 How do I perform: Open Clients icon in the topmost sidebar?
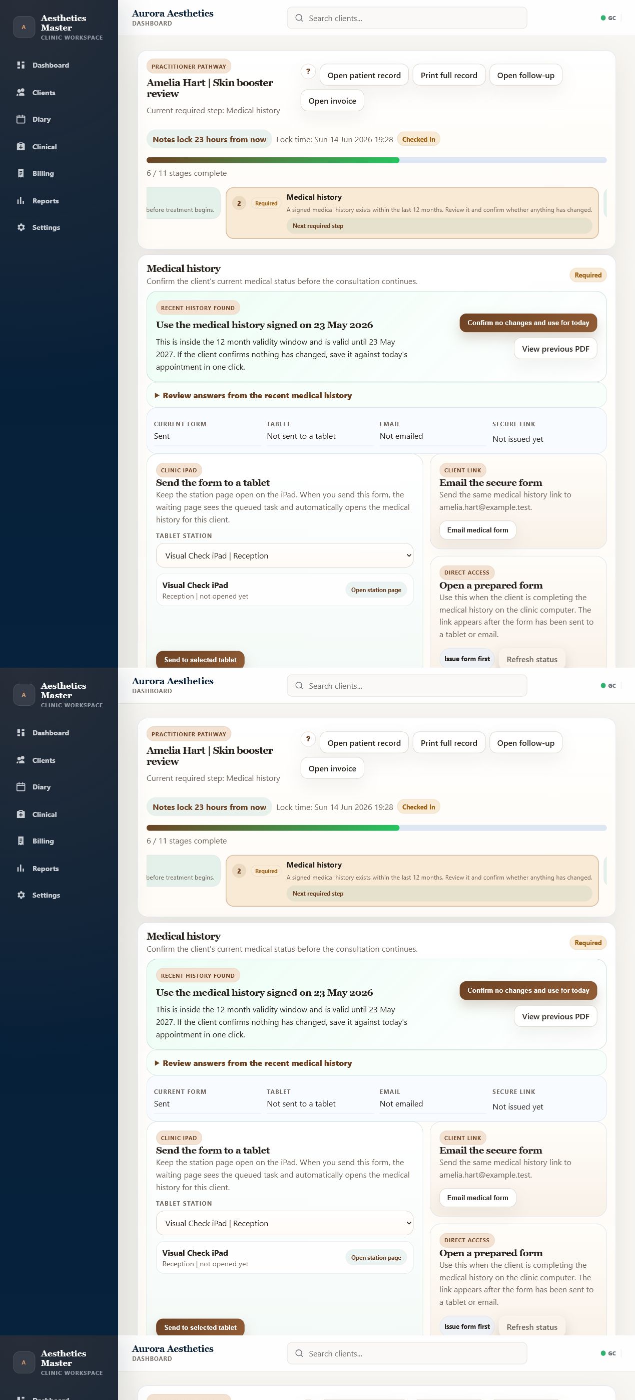(21, 92)
